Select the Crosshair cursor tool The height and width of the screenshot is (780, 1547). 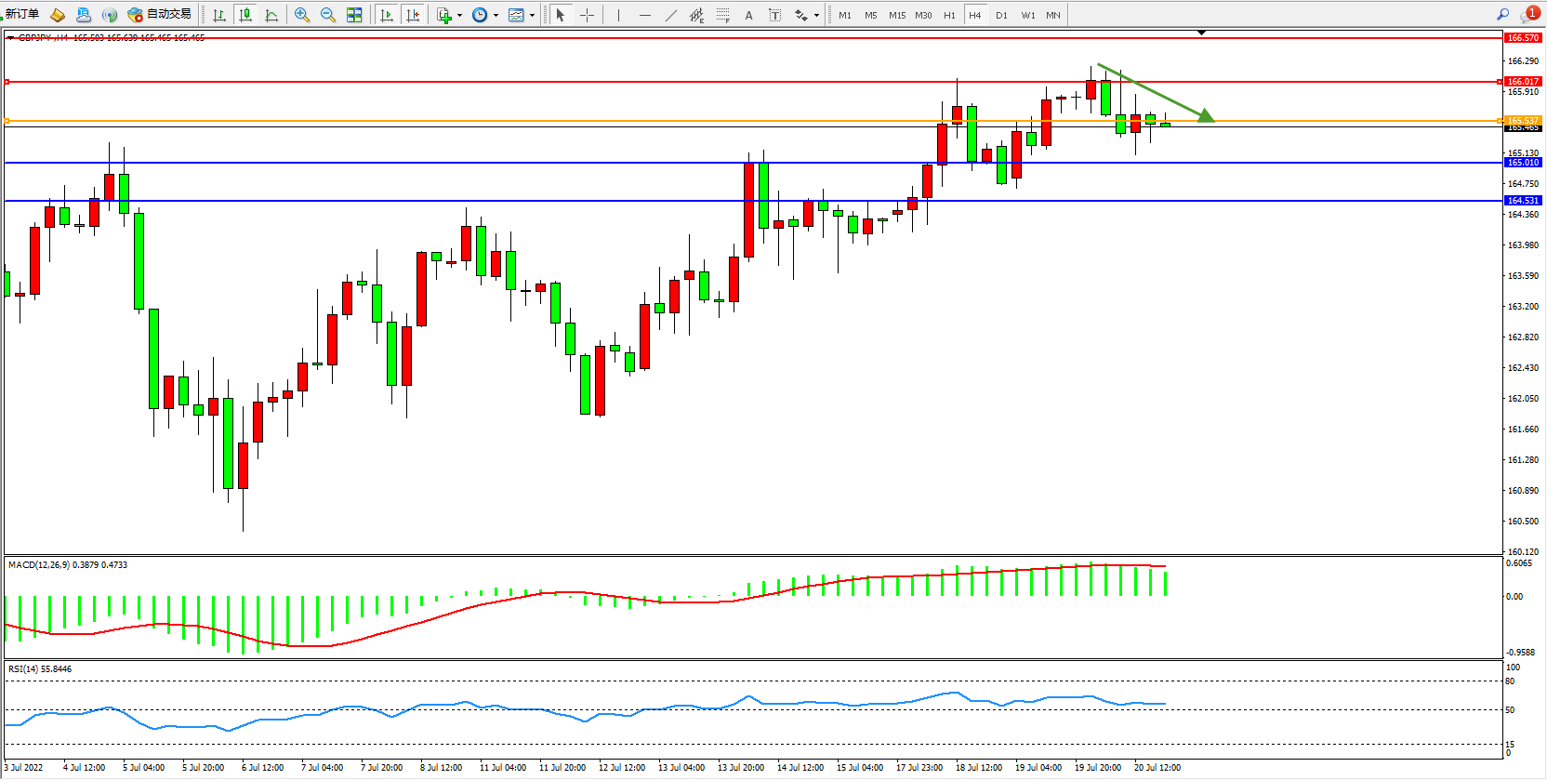tap(587, 15)
